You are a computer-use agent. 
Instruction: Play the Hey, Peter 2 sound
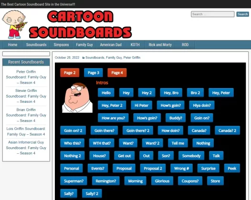[x=112, y=105]
